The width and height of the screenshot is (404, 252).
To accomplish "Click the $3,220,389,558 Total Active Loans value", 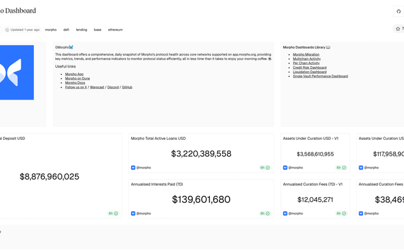I will 201,154.
